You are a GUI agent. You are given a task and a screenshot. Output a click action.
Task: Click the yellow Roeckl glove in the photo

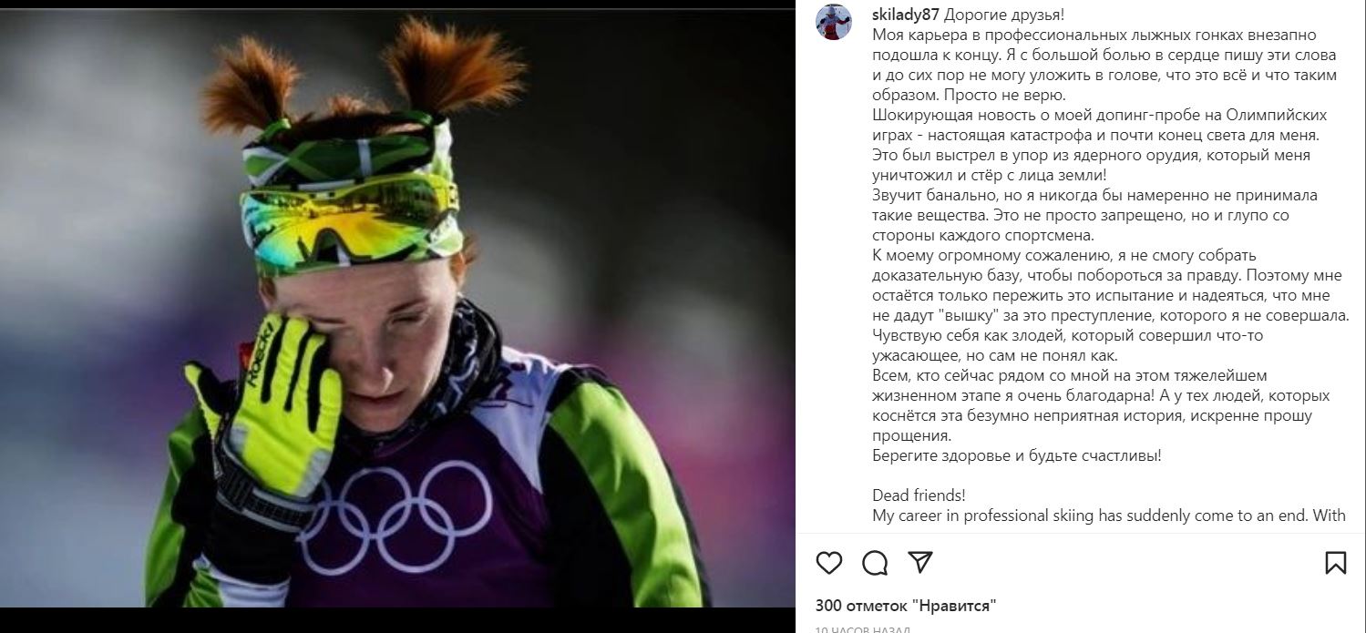pos(266,392)
